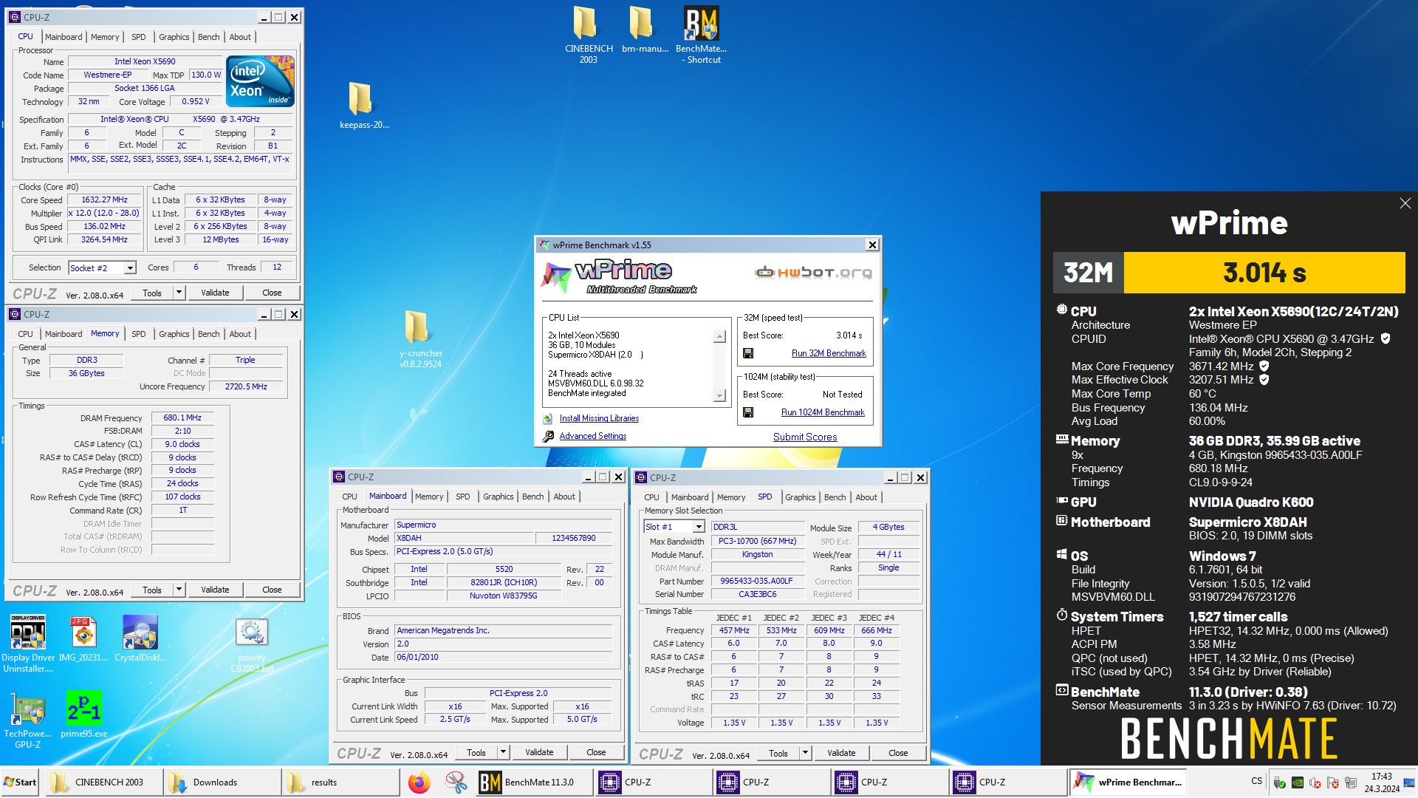Screen dimensions: 1418x798
Task: Click Validate in the CPU-Z SPD window
Action: (x=841, y=753)
